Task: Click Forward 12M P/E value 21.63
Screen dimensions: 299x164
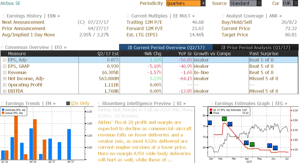Action: pyautogui.click(x=198, y=29)
